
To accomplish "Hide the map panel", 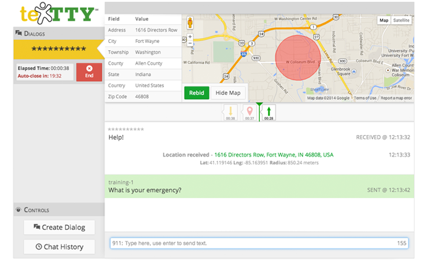I will point(229,93).
